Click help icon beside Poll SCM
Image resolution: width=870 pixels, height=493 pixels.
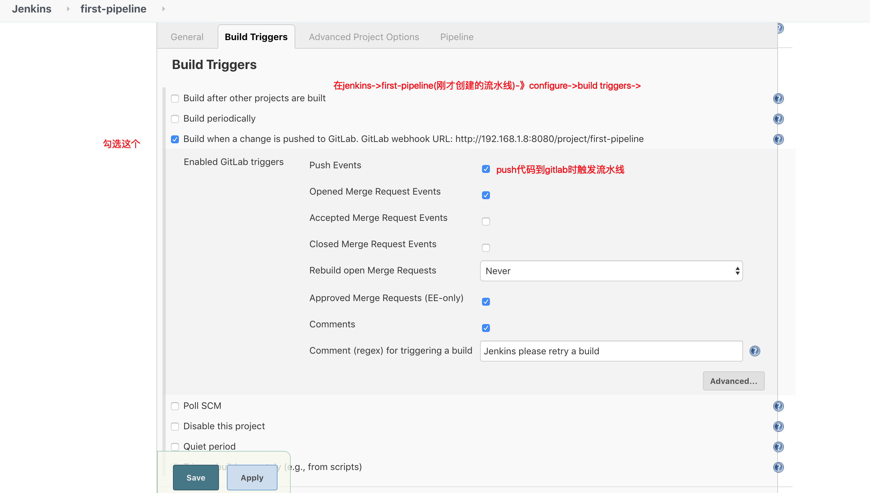[x=778, y=406]
